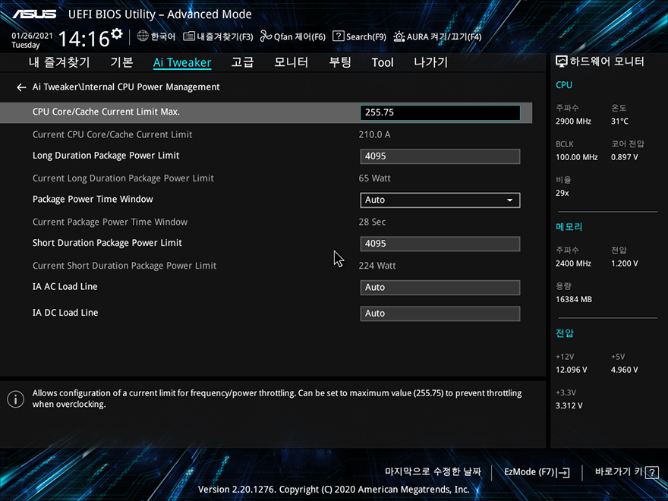Open Qfan control fan icon
668x501 pixels.
pyautogui.click(x=266, y=36)
